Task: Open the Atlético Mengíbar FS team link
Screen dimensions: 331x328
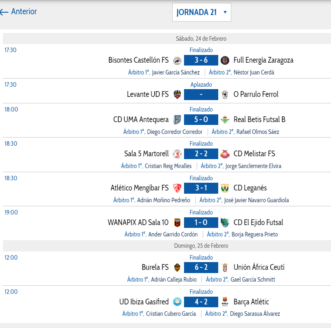Action: (140, 188)
